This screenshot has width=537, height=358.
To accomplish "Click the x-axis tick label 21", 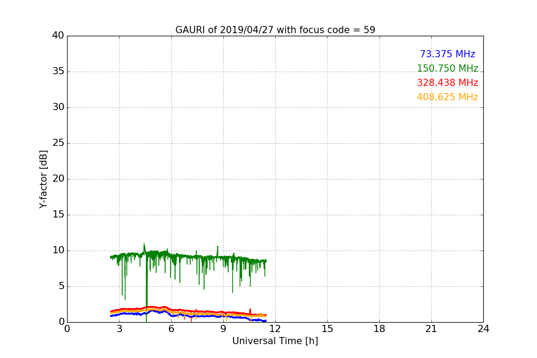I will pos(431,329).
